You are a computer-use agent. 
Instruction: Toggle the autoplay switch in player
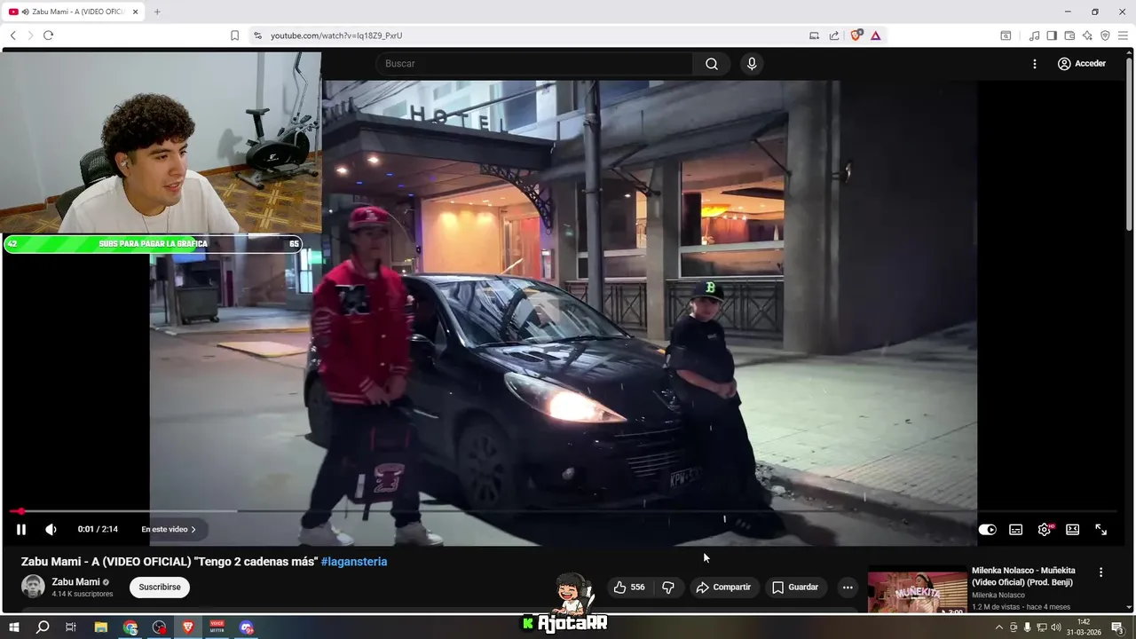pos(987,529)
